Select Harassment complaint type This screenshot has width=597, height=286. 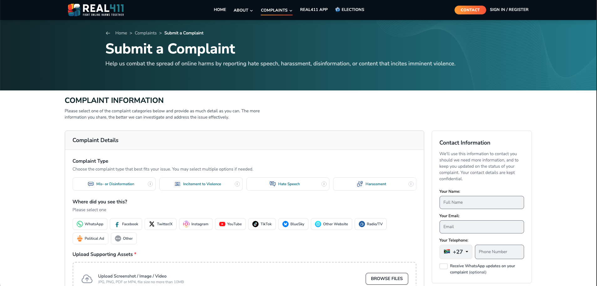[375, 184]
